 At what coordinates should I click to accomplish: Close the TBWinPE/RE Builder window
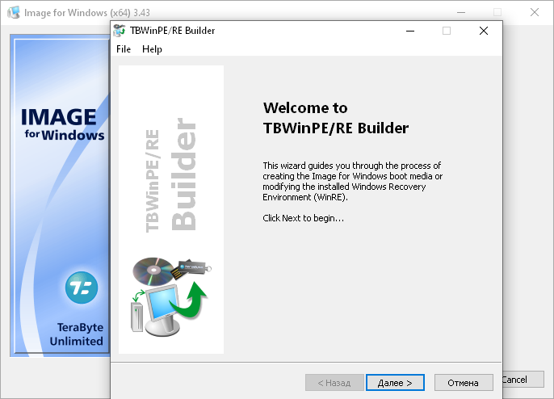(484, 31)
